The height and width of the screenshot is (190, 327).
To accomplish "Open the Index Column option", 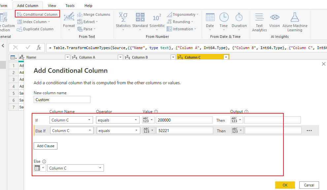I will coord(33,22).
